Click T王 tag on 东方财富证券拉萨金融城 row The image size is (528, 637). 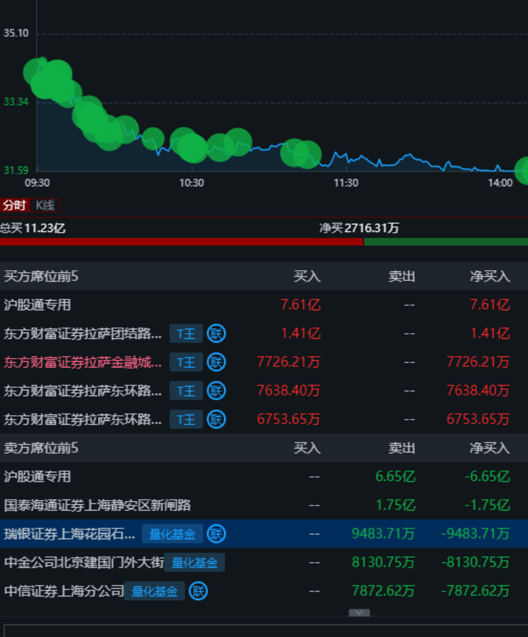186,362
